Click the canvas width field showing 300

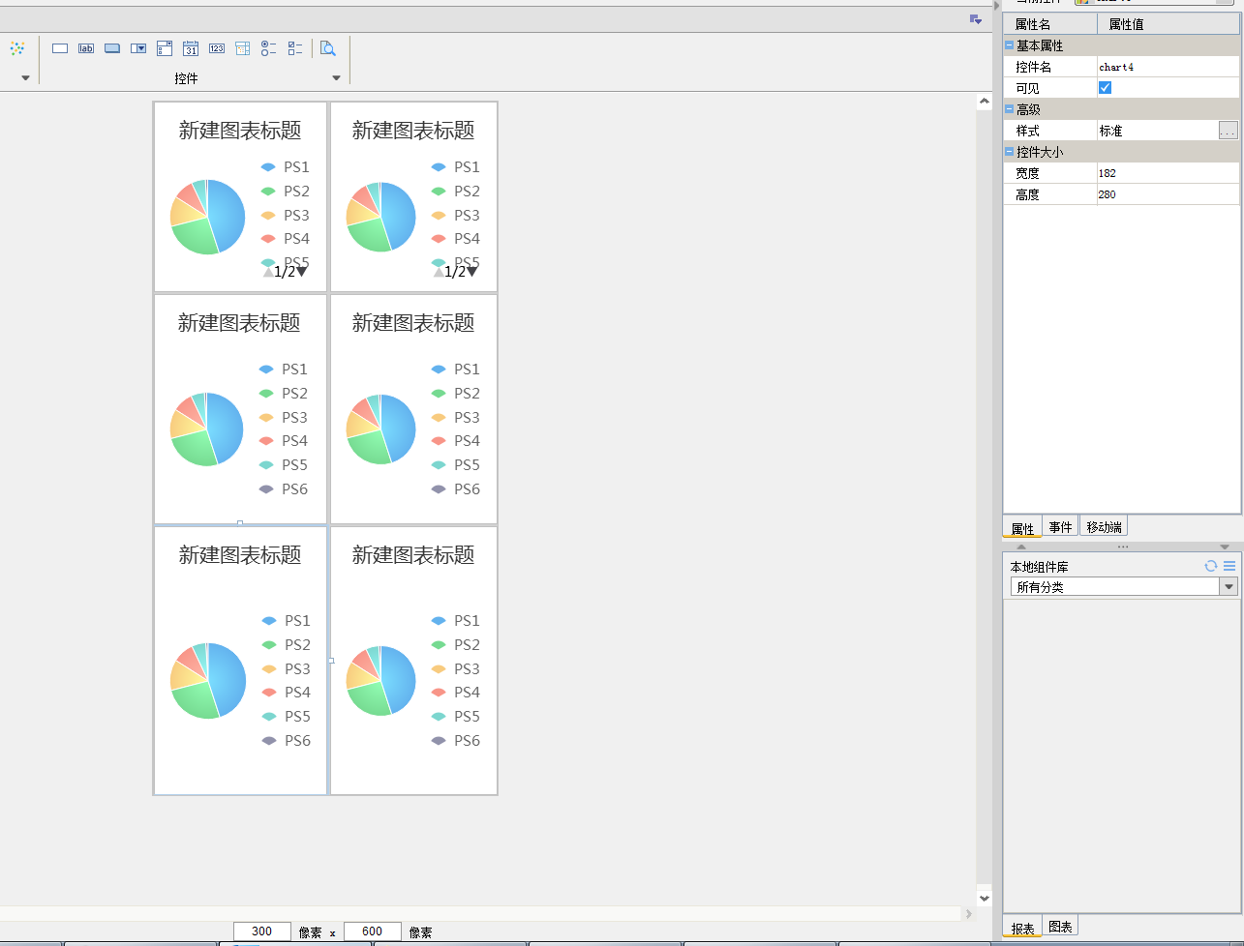(x=261, y=931)
